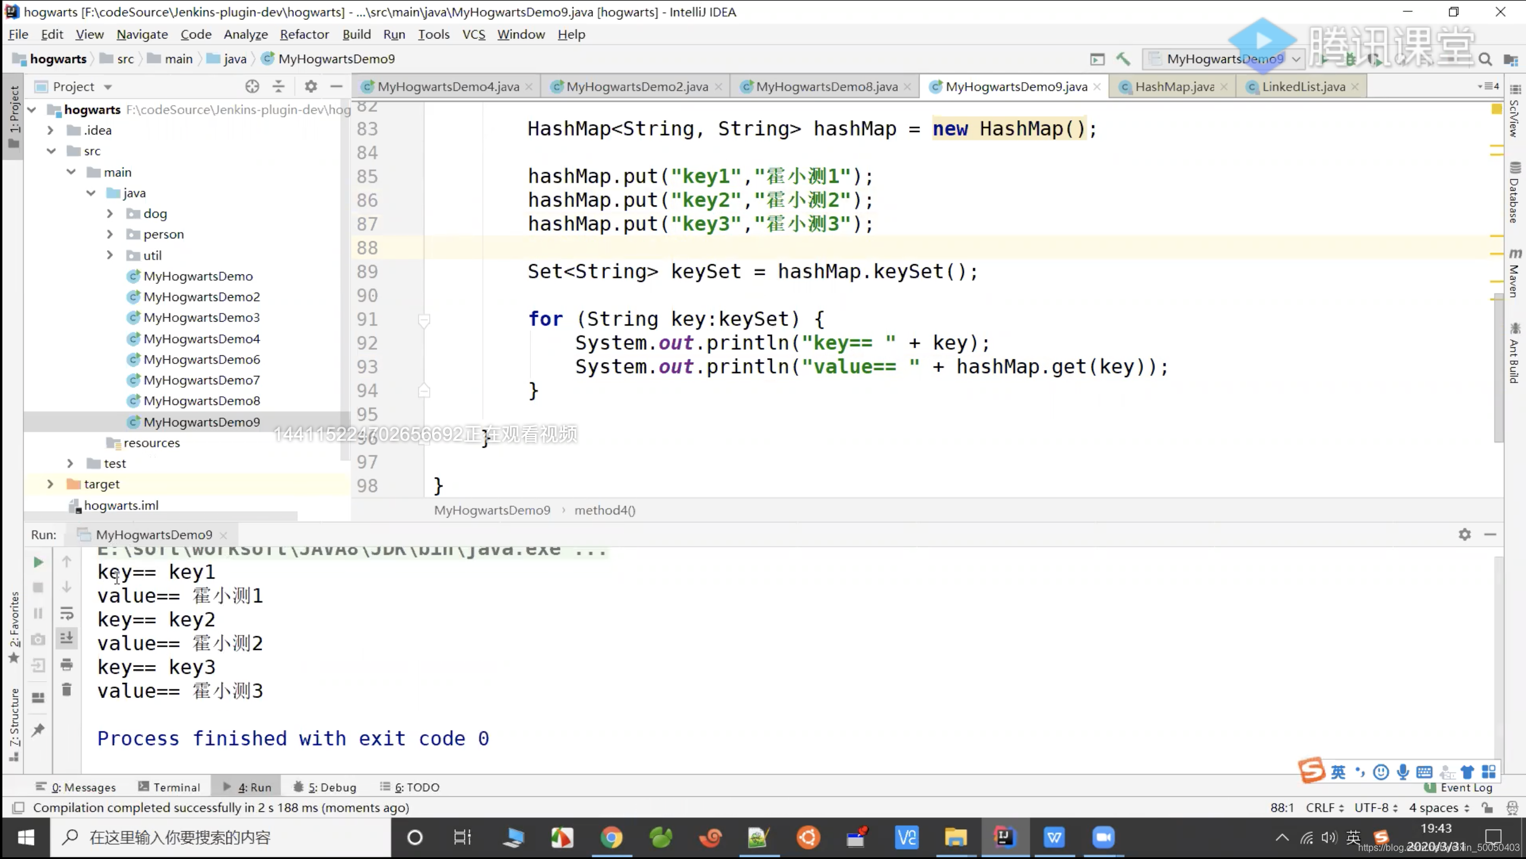This screenshot has height=859, width=1526.
Task: Close MyHogwartsDemo4.java tab
Action: (x=529, y=87)
